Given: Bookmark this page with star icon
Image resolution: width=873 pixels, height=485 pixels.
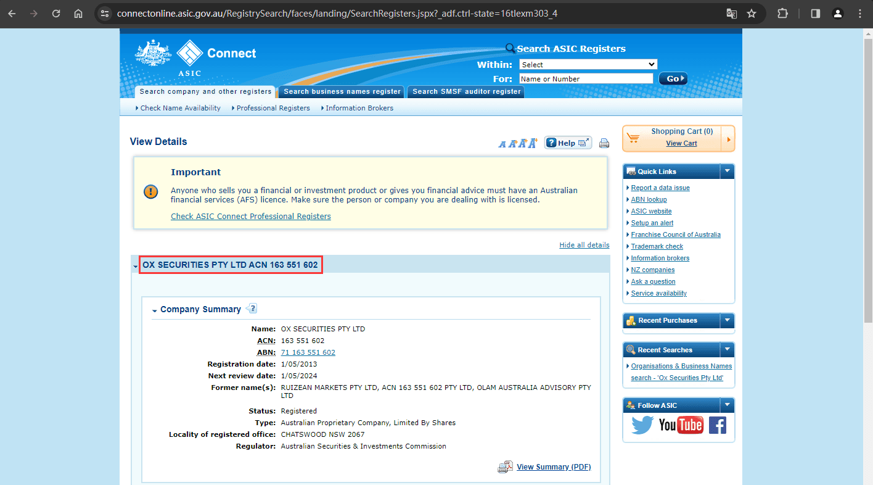Looking at the screenshot, I should (752, 13).
